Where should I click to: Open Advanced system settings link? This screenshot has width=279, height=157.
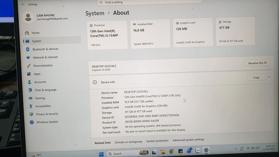(188, 140)
